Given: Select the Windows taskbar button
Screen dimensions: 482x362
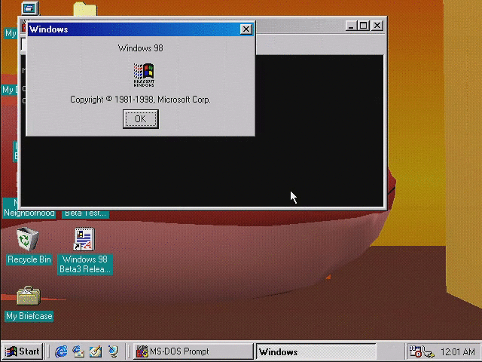Looking at the screenshot, I should tap(316, 351).
